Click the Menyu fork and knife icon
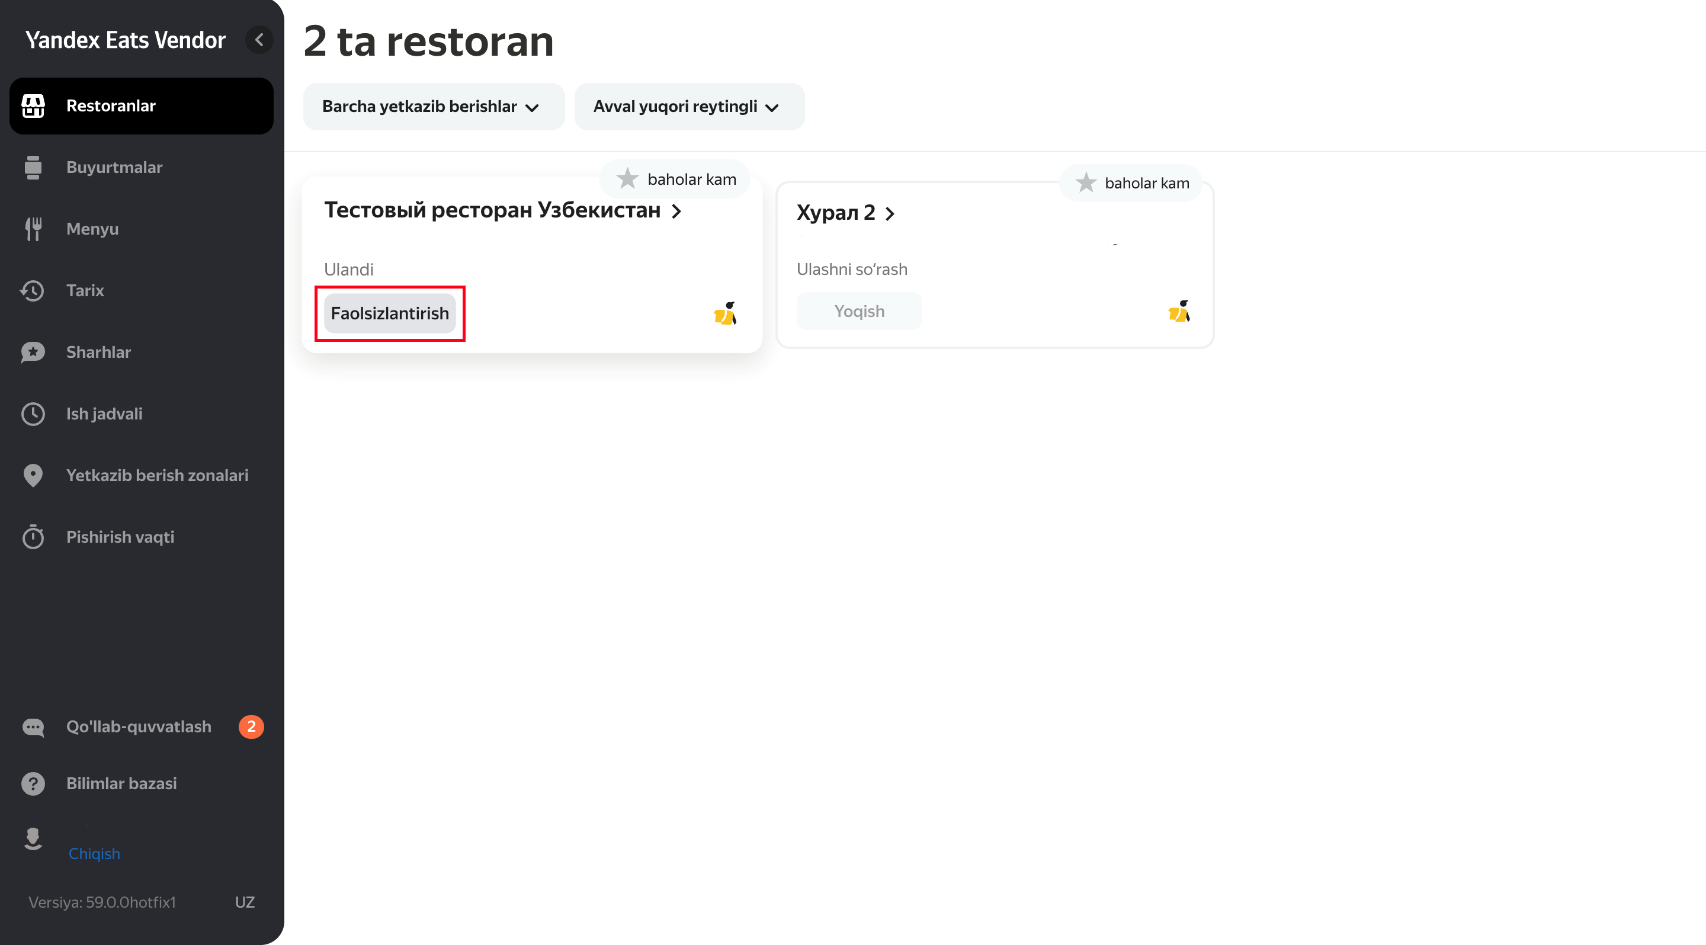This screenshot has height=945, width=1706. 33,229
